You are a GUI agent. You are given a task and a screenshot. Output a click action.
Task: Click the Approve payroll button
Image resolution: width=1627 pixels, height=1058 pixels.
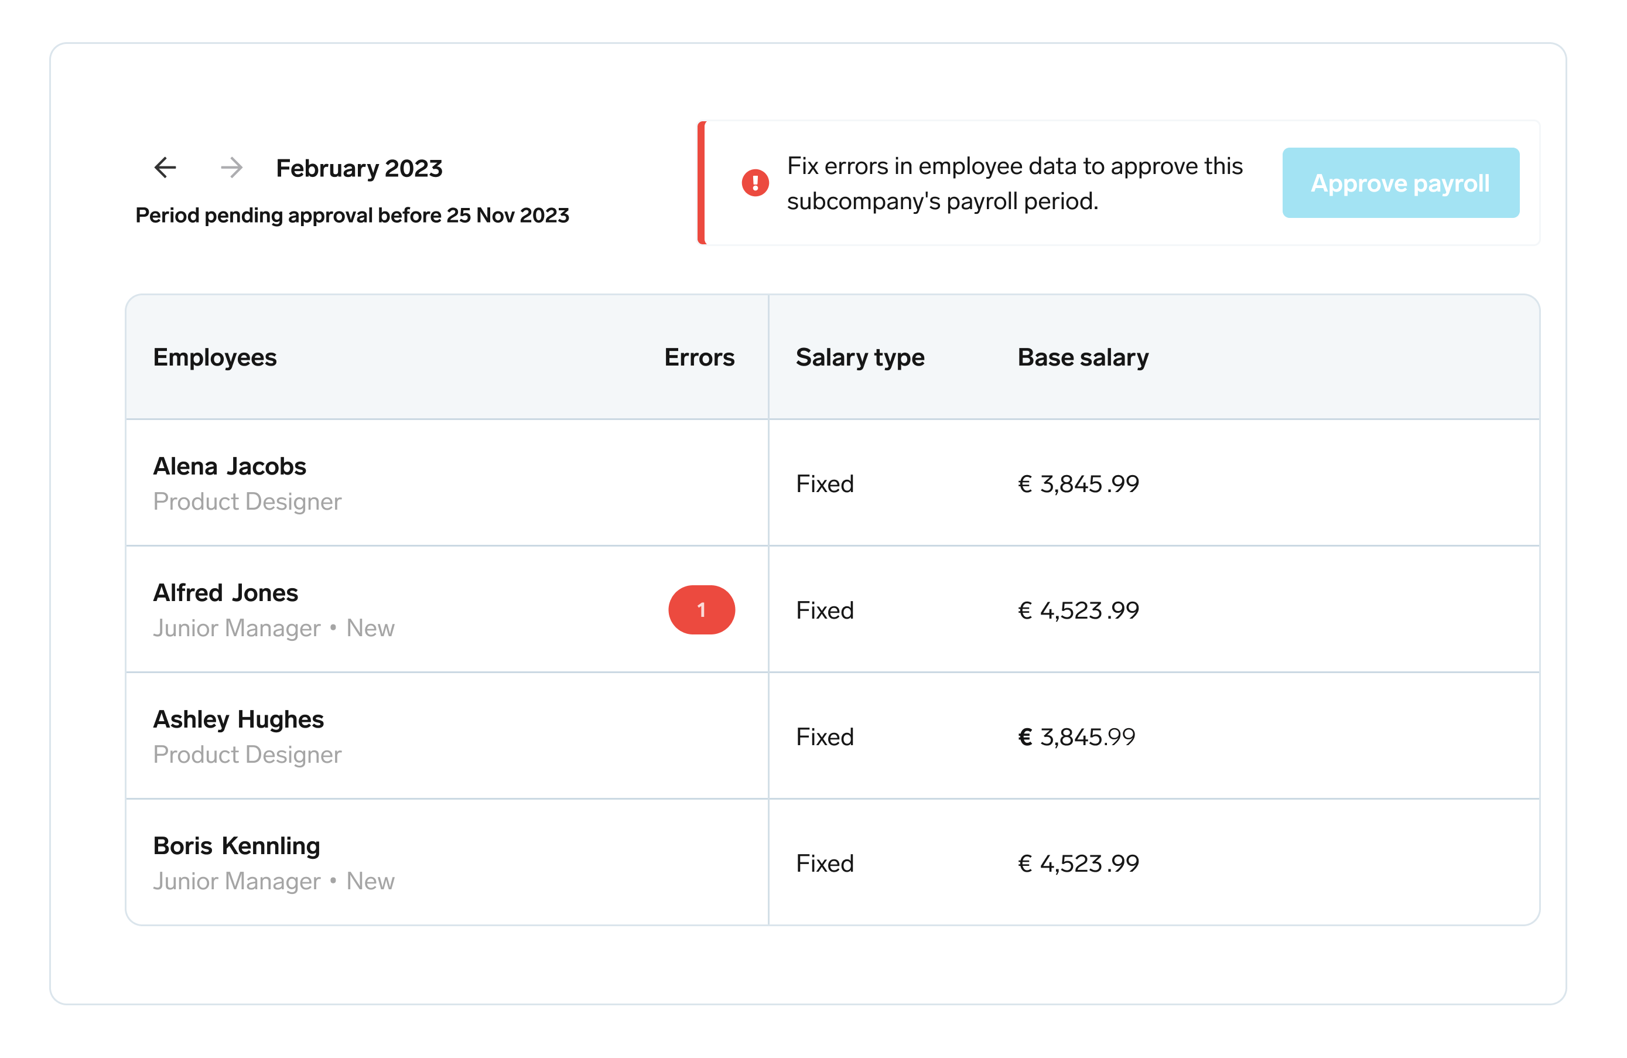[1401, 183]
